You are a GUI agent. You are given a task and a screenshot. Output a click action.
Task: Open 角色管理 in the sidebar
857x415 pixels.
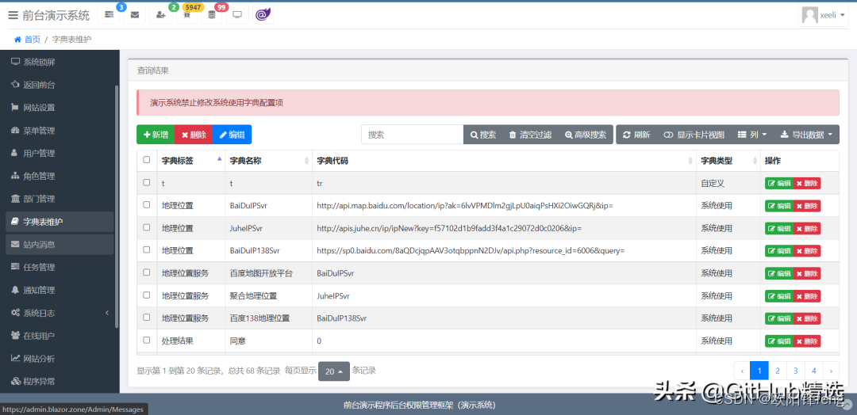click(60, 176)
